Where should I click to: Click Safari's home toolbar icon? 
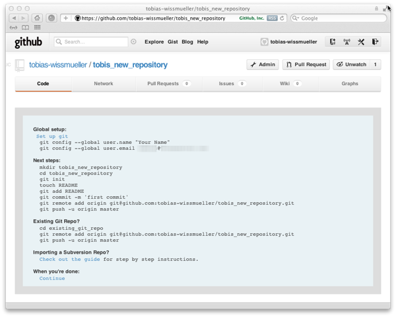click(x=37, y=18)
